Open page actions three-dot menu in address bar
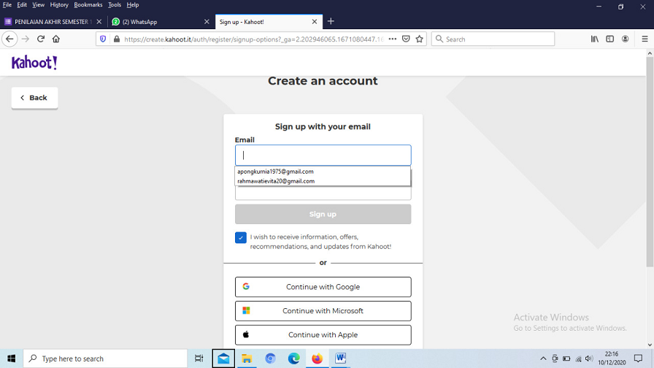 pos(393,39)
